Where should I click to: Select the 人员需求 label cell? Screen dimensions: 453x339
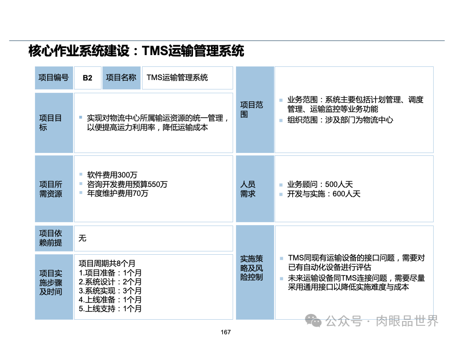[255, 189]
